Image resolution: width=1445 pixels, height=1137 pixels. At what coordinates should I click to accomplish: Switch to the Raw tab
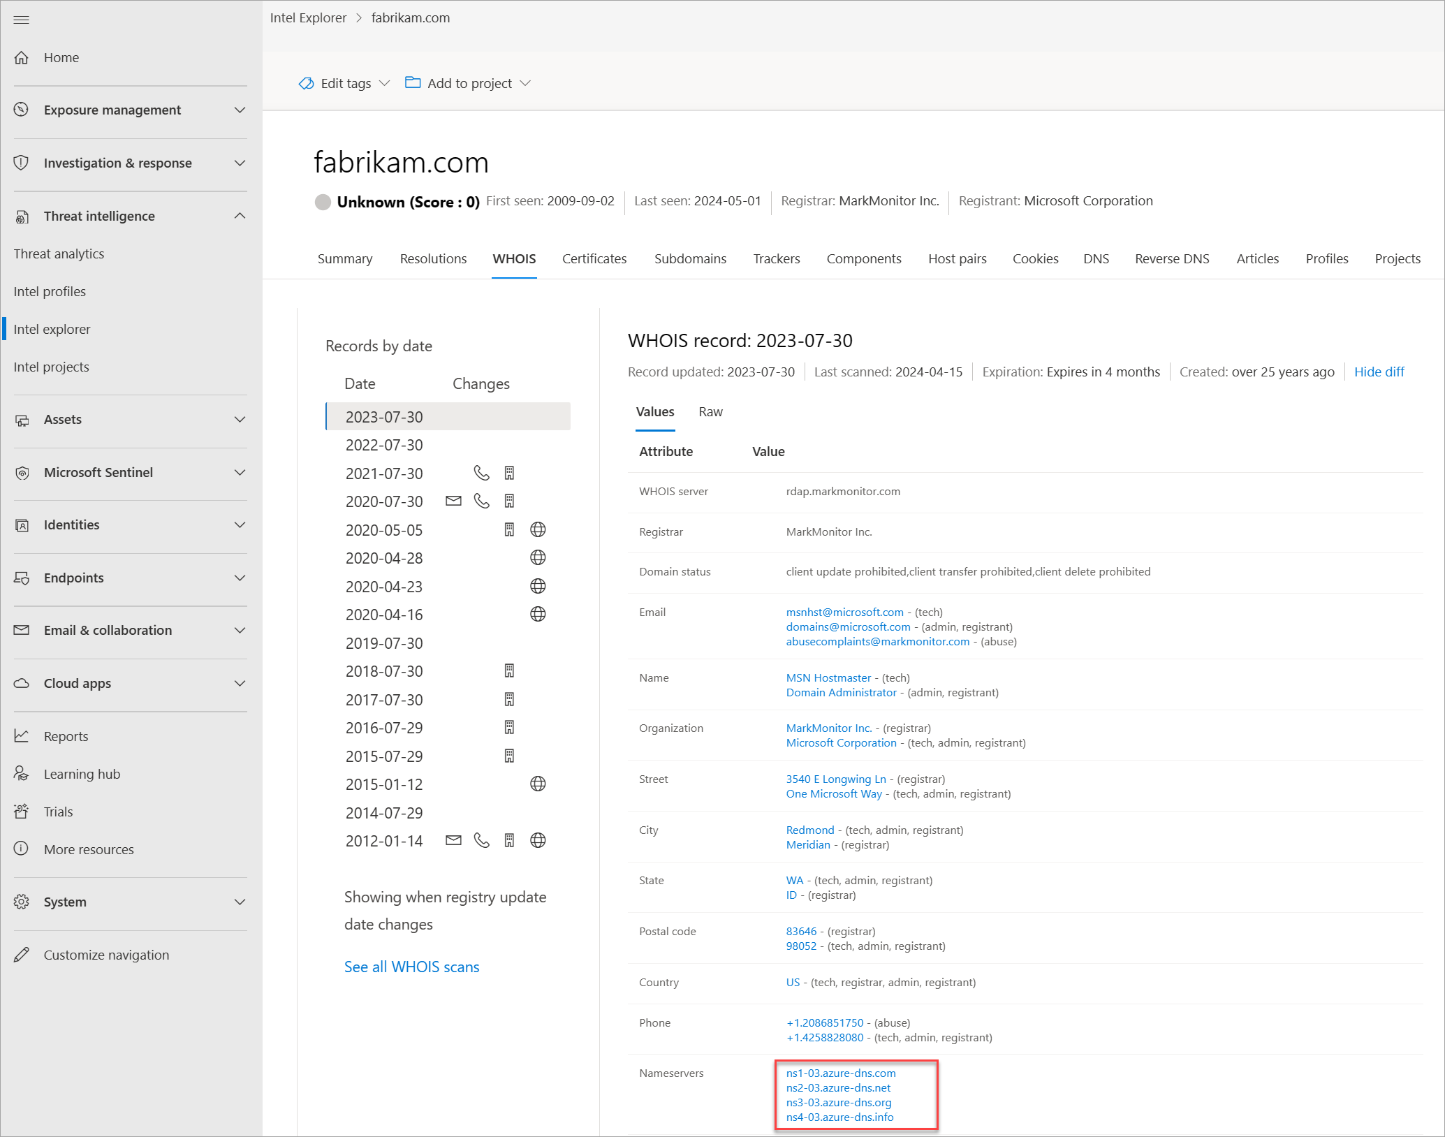pyautogui.click(x=710, y=412)
